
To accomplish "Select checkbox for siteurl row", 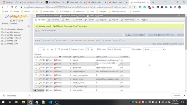I will (x=36, y=60).
